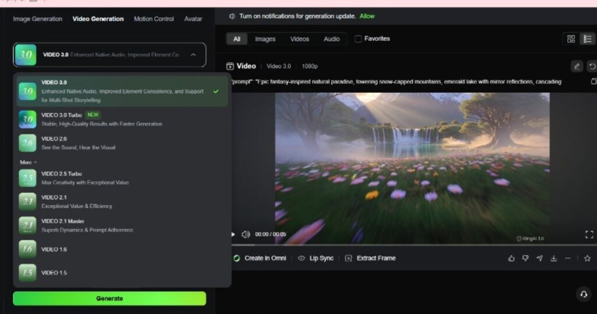Screen dimensions: 597x314
Task: Click the Video 3.0 label in header
Action: point(279,67)
